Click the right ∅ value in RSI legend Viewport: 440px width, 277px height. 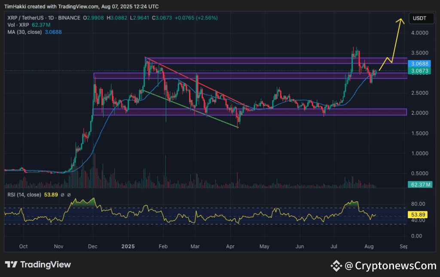tap(69, 195)
